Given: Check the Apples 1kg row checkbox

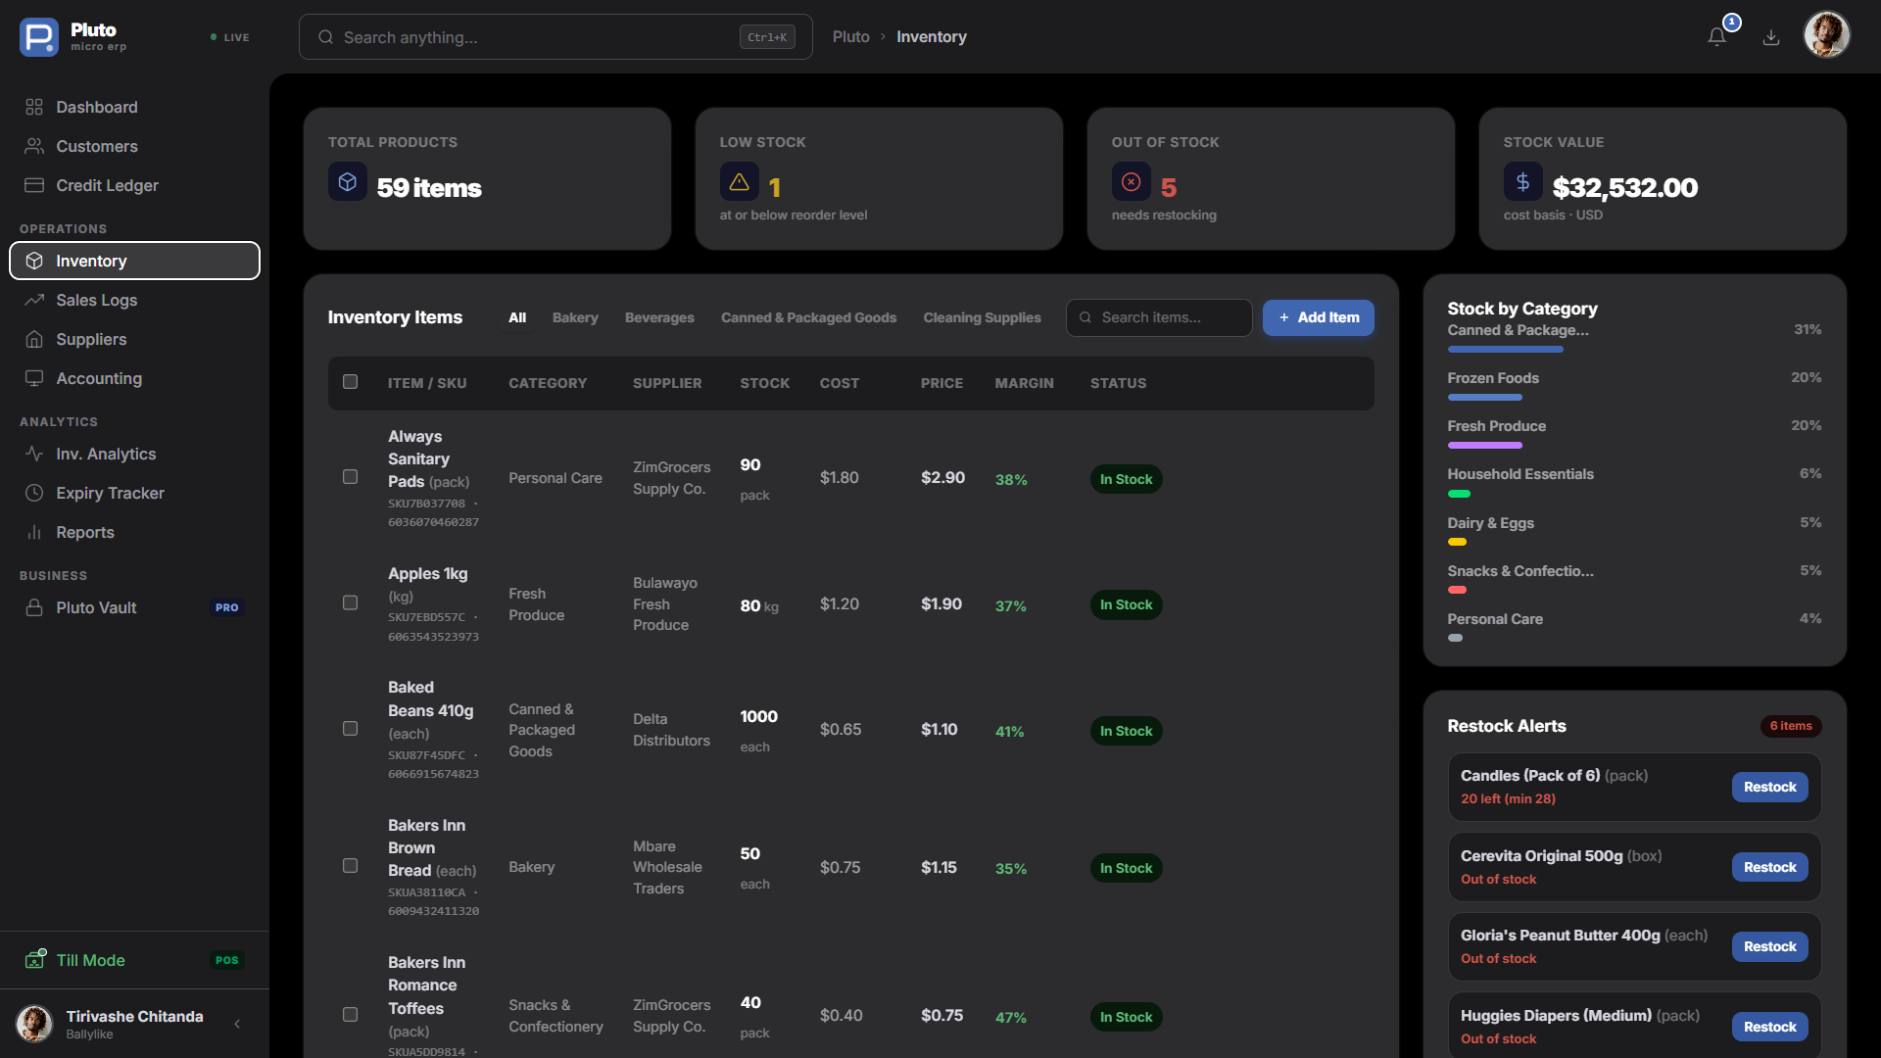Looking at the screenshot, I should point(350,603).
